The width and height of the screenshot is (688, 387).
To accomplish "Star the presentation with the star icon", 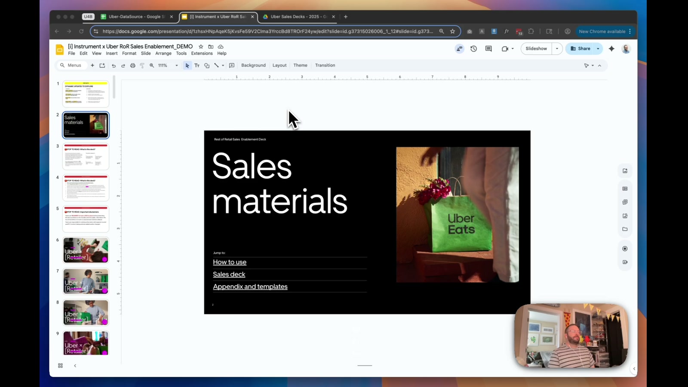I will 201,46.
